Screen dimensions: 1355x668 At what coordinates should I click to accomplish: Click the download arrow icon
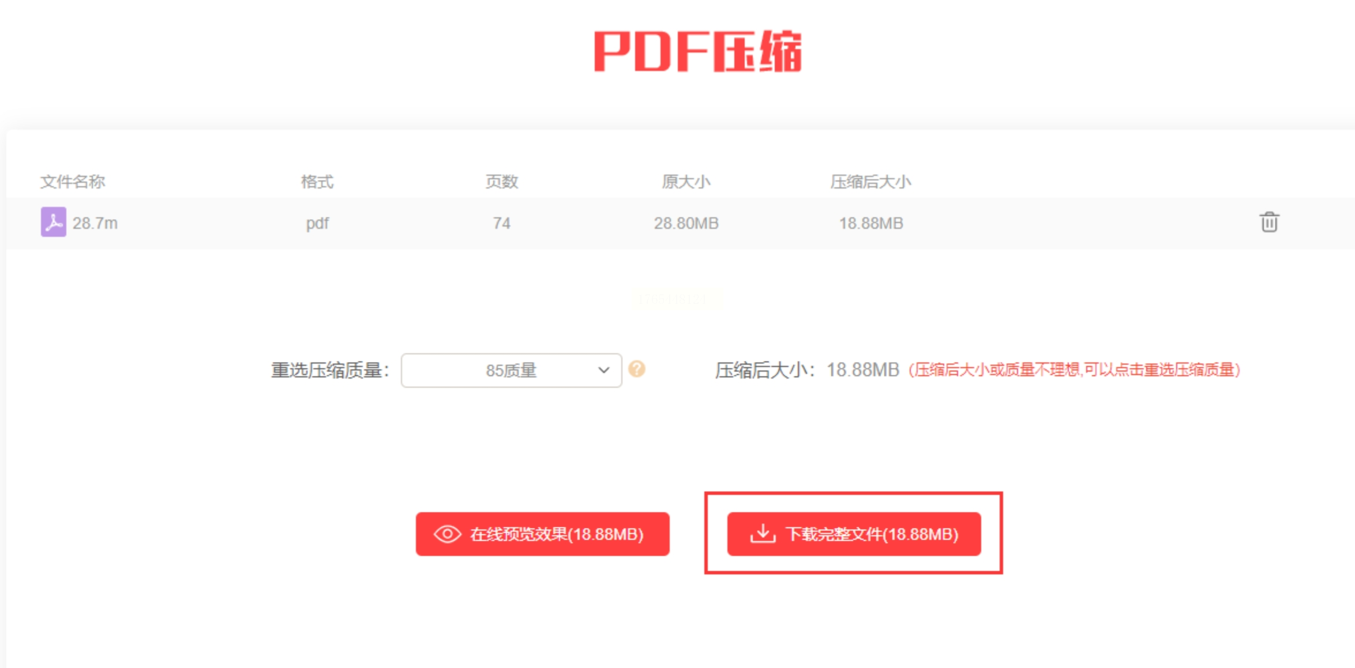(763, 533)
